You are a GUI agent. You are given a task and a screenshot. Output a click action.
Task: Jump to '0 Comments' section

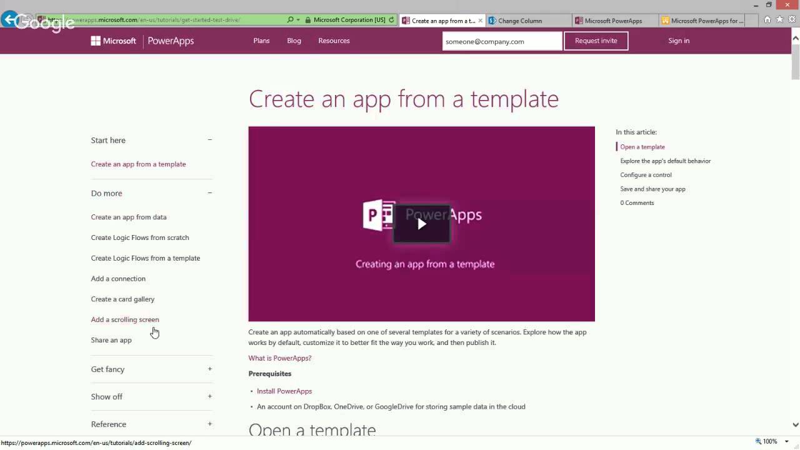[x=637, y=203]
